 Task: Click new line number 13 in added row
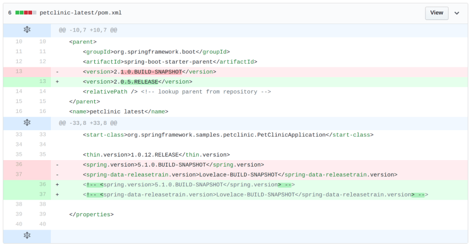[x=43, y=81]
